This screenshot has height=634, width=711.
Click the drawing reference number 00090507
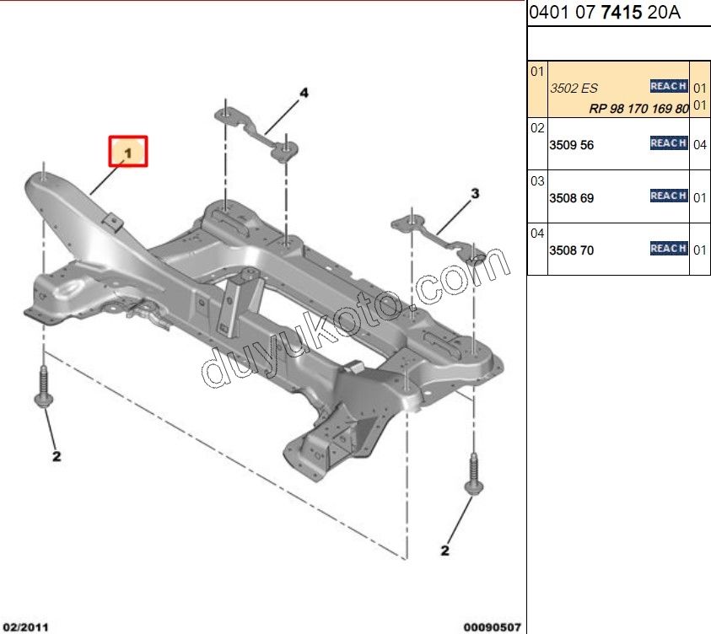click(x=492, y=626)
